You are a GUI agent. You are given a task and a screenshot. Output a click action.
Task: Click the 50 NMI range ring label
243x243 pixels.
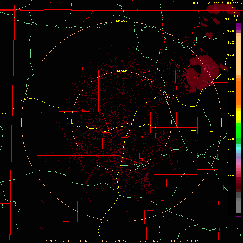pos(122,71)
